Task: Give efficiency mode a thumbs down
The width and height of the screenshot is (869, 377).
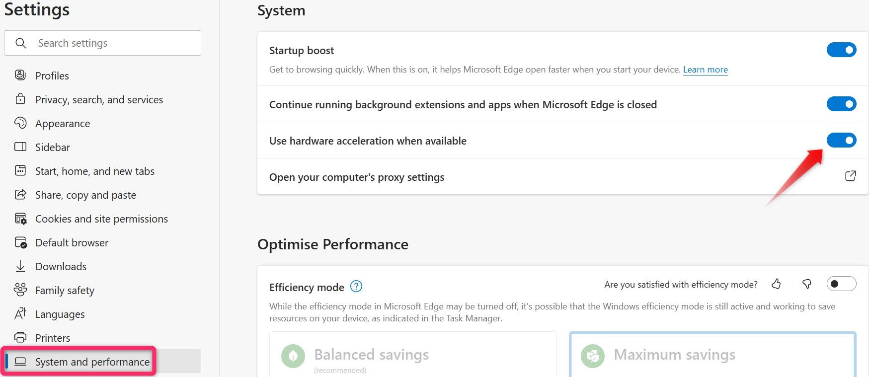Action: tap(807, 284)
